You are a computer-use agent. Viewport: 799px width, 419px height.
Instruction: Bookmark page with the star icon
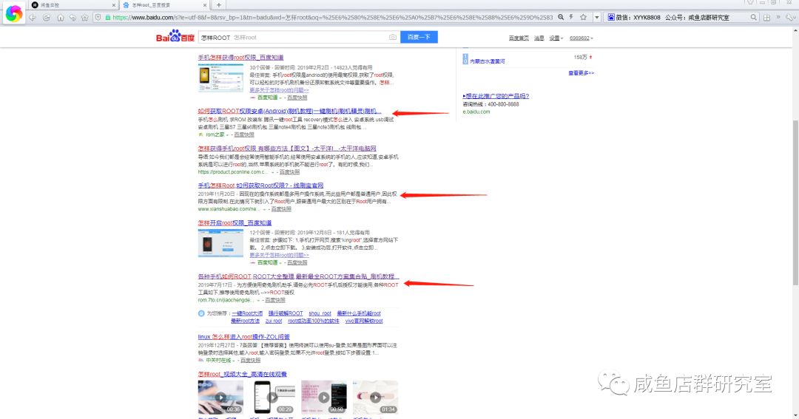(x=582, y=17)
